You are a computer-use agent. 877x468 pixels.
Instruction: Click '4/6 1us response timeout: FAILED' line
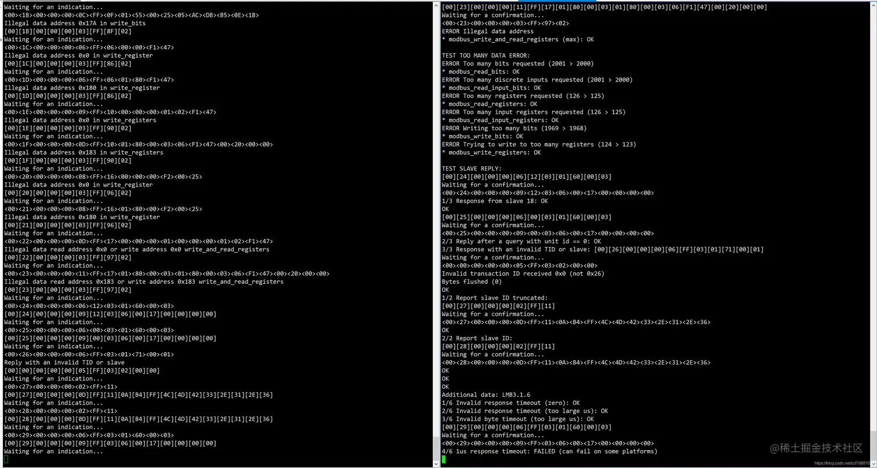click(x=550, y=451)
